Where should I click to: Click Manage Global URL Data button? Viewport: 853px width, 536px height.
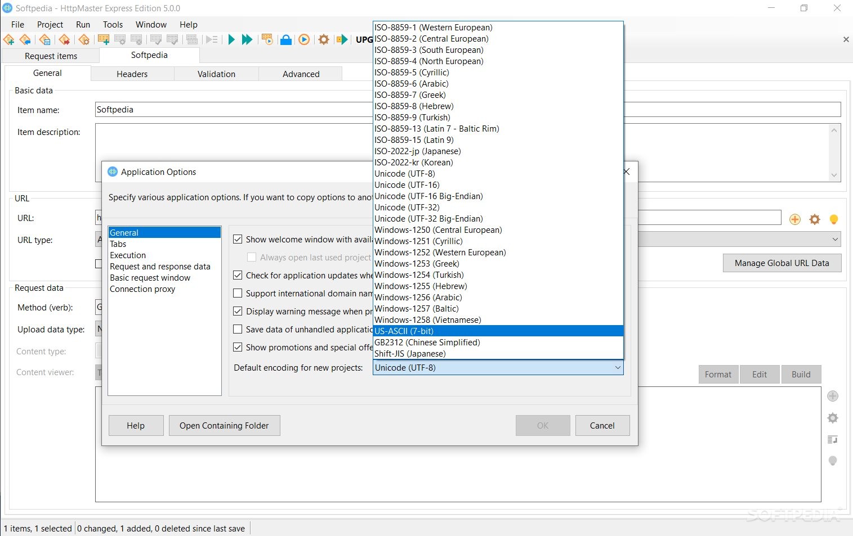(781, 263)
